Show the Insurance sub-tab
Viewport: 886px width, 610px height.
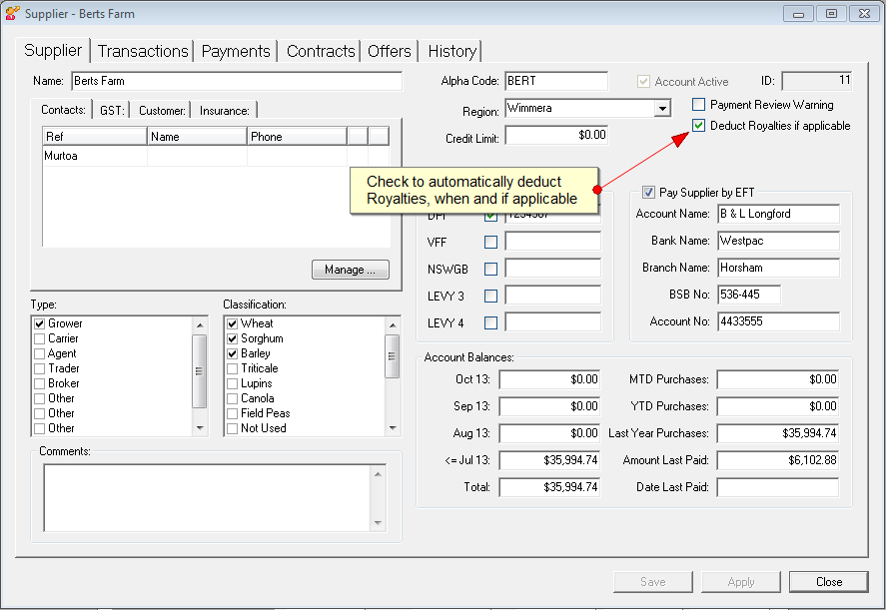coord(225,110)
